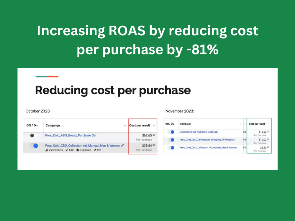
Task: Click the Pin pushpin icon
Action: click(x=95, y=150)
